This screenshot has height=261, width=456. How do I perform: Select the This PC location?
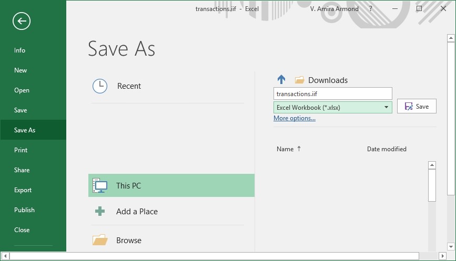171,185
